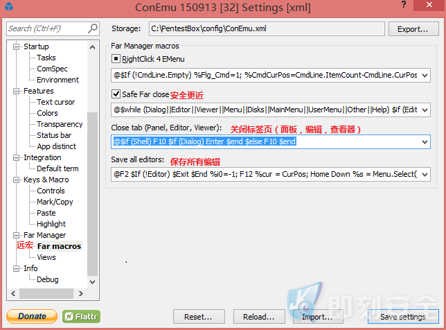This screenshot has width=446, height=330.
Task: Click the Import... button
Action: [x=318, y=317]
